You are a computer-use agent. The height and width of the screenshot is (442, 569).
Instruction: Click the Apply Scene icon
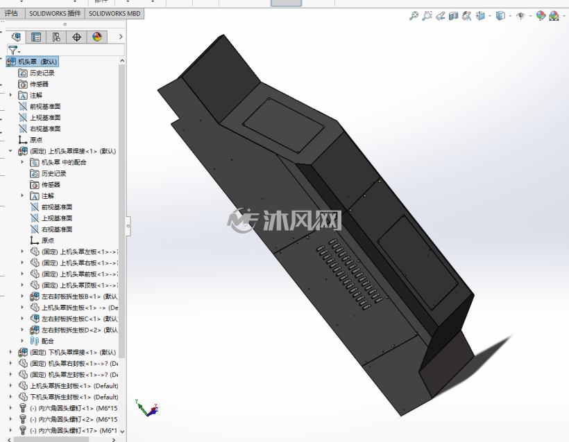(x=554, y=16)
